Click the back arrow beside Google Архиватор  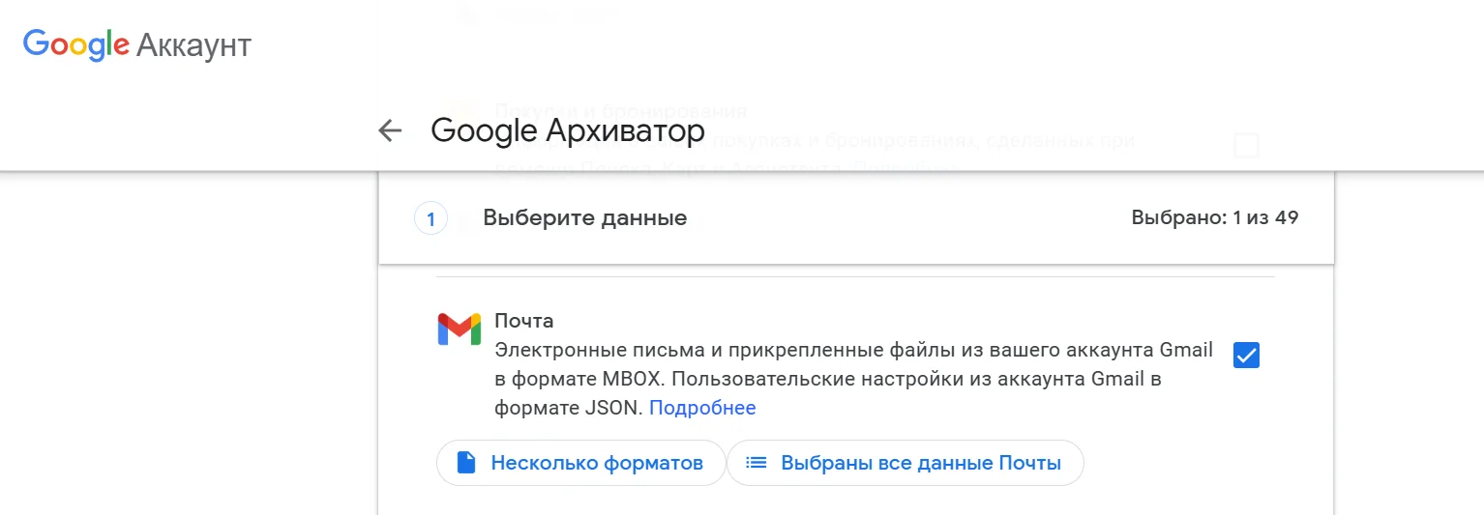(x=390, y=130)
